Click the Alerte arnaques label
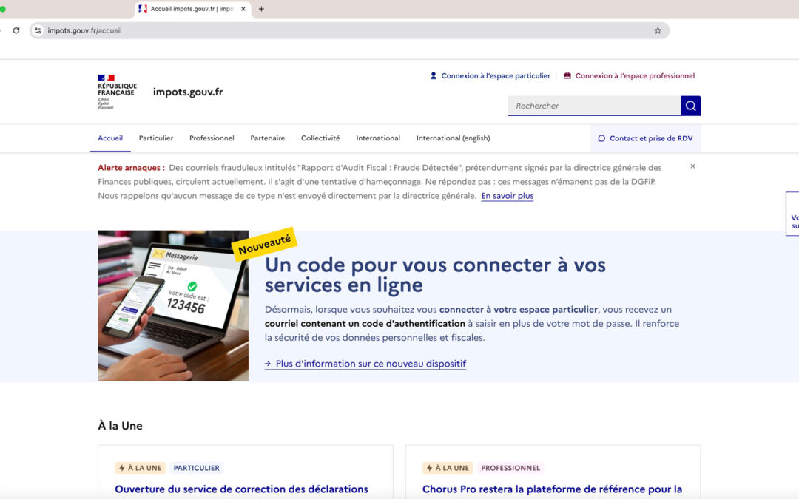This screenshot has height=499, width=799. [131, 168]
